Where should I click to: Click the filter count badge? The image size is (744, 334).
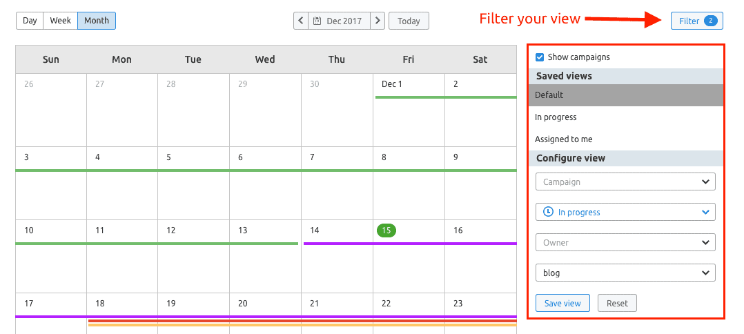click(710, 21)
